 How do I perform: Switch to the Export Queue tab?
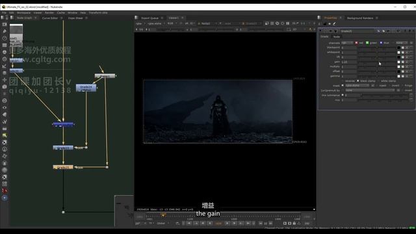point(149,18)
